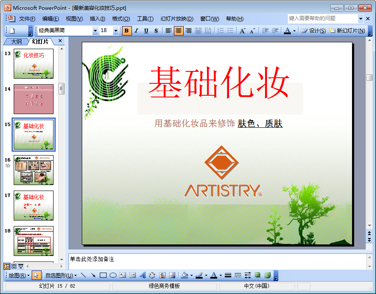
Task: Create a new blank presentation
Action: click(x=12, y=31)
